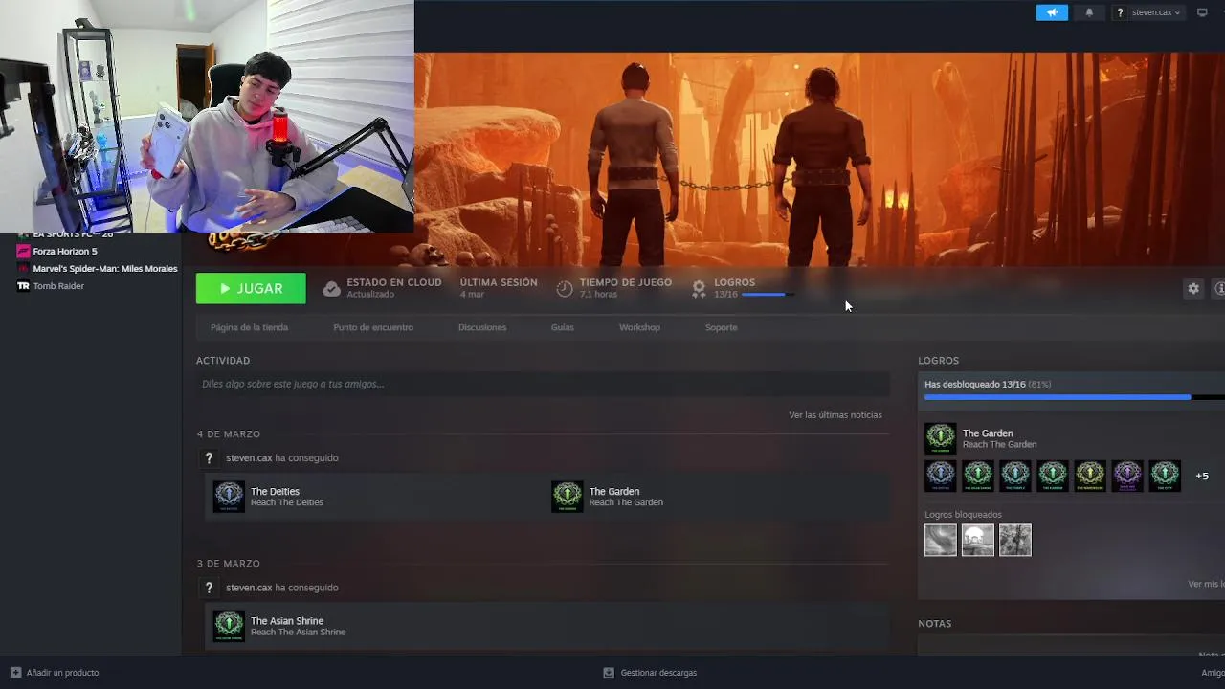Click The Garden achievement icon in activity
The width and height of the screenshot is (1225, 689).
[568, 497]
